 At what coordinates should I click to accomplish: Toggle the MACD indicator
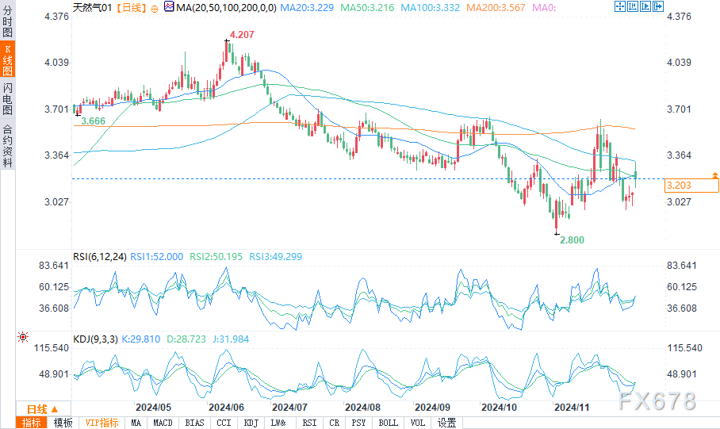163,423
